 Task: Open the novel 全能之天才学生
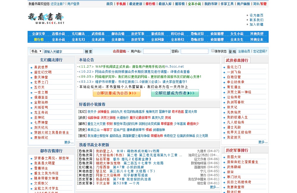(x=46, y=189)
